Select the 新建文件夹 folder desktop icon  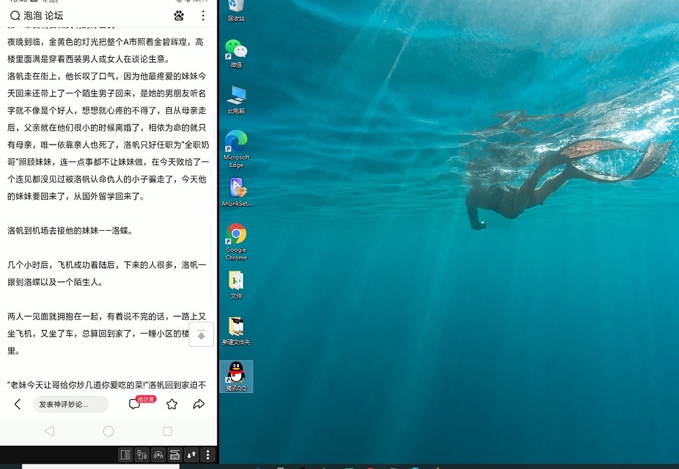pyautogui.click(x=236, y=331)
